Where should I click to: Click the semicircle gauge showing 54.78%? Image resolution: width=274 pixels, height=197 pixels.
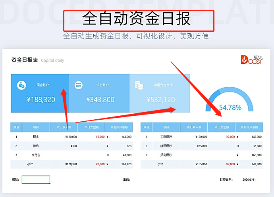[230, 99]
